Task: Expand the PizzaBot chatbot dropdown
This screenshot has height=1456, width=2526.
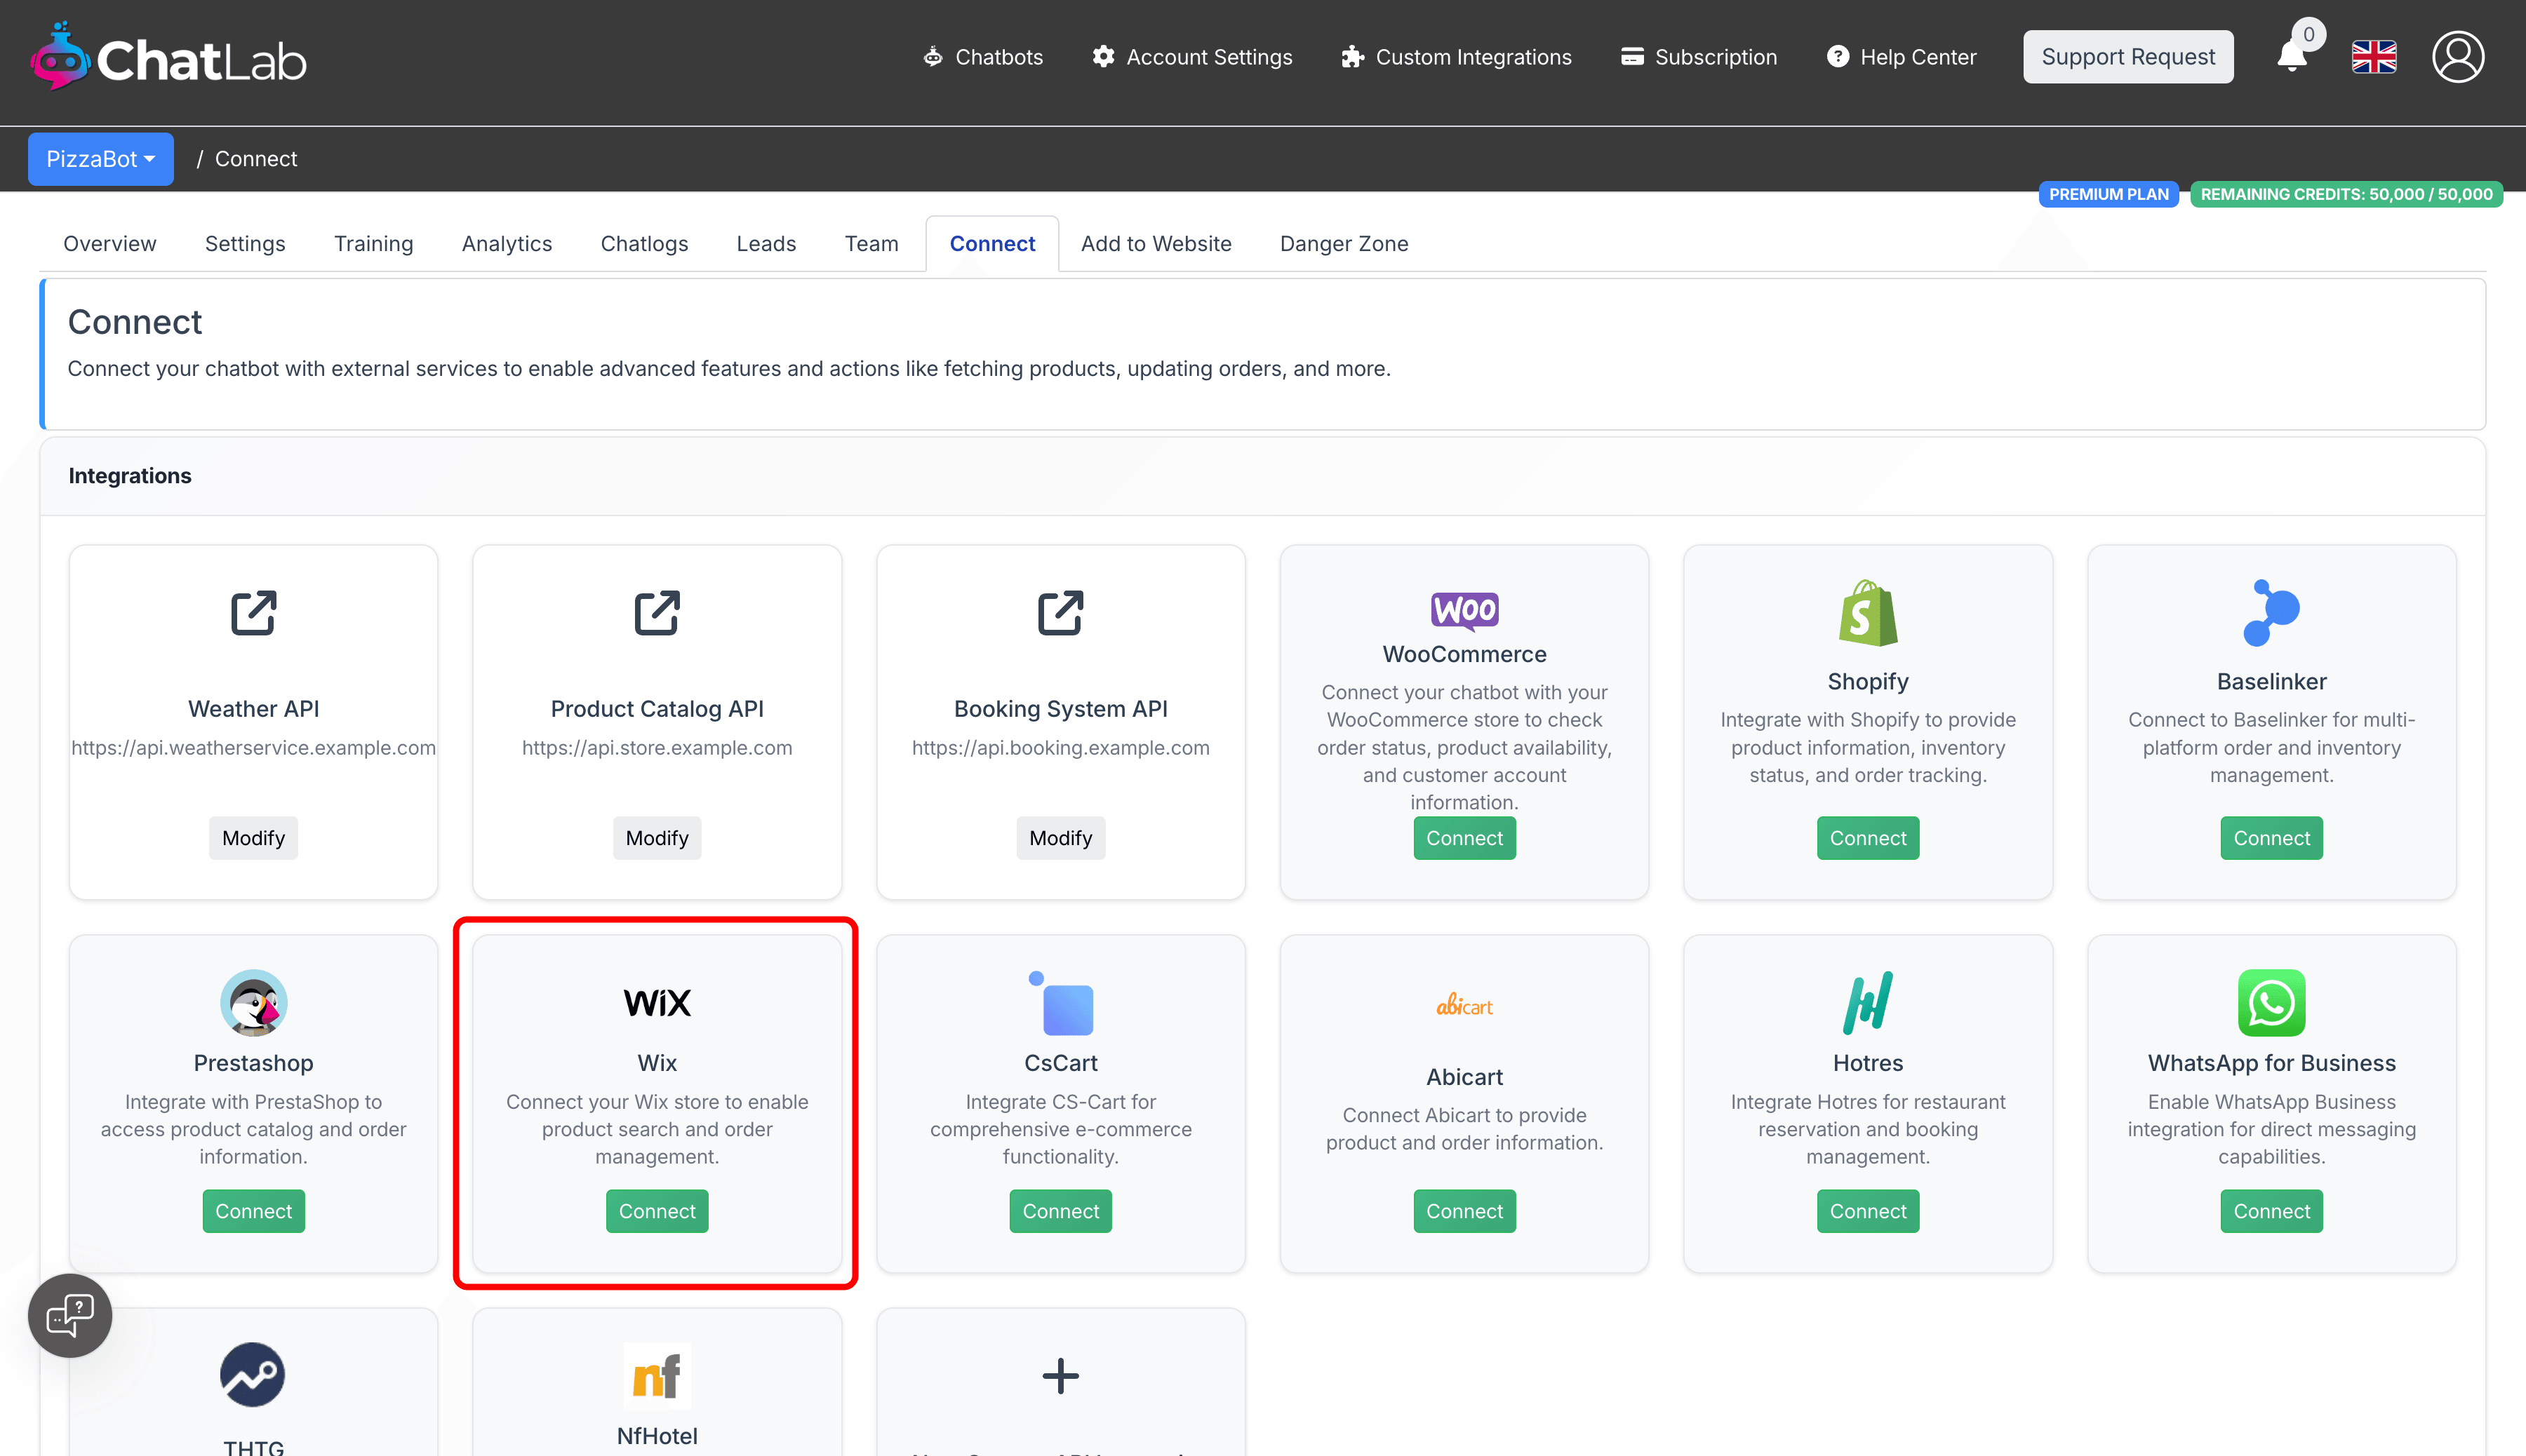Action: pyautogui.click(x=100, y=159)
